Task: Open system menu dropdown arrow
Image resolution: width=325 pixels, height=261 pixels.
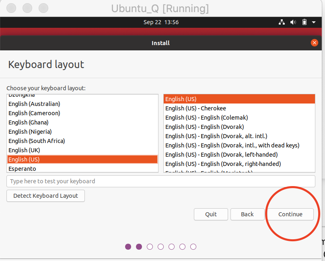Action: pos(314,22)
